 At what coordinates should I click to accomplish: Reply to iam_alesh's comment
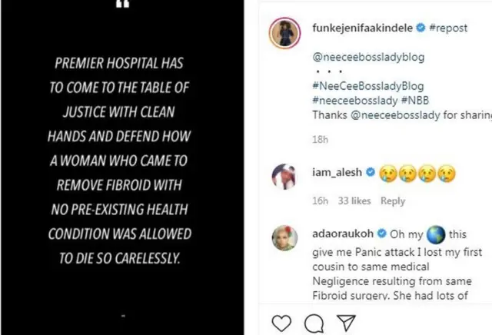[393, 201]
